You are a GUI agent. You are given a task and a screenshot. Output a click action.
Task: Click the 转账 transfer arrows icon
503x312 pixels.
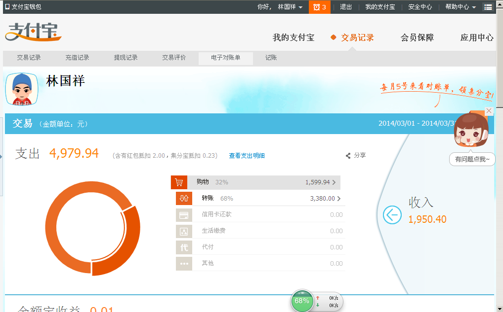184,199
